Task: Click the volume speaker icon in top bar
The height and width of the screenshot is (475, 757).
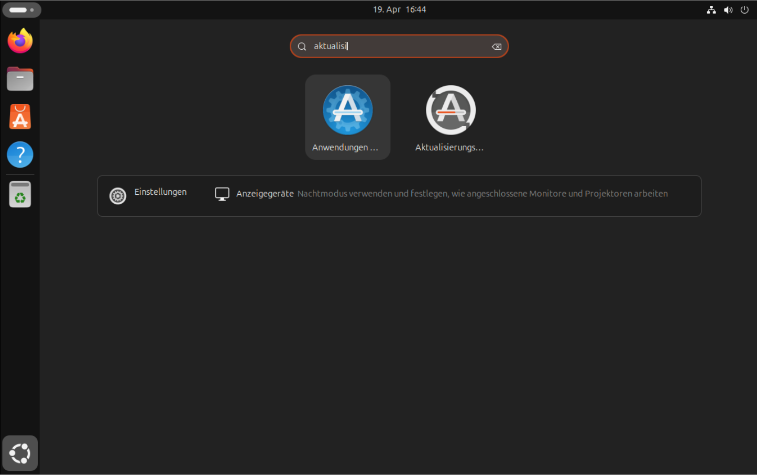Action: coord(728,10)
